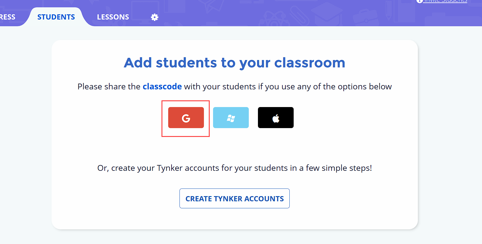Click the atom graphic in the header banner
482x244 pixels.
tap(274, 19)
